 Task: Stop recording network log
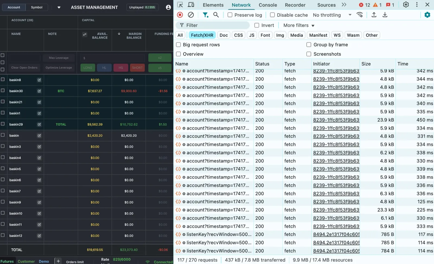180,15
